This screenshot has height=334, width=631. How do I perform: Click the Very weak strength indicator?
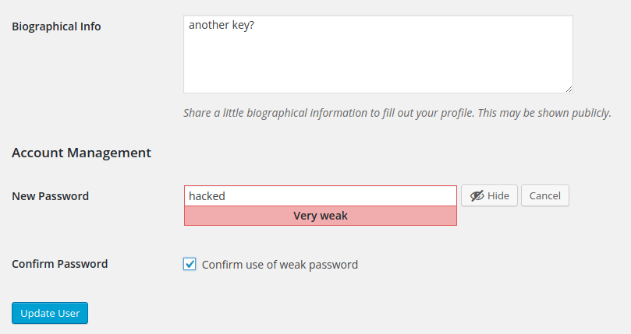tap(321, 216)
